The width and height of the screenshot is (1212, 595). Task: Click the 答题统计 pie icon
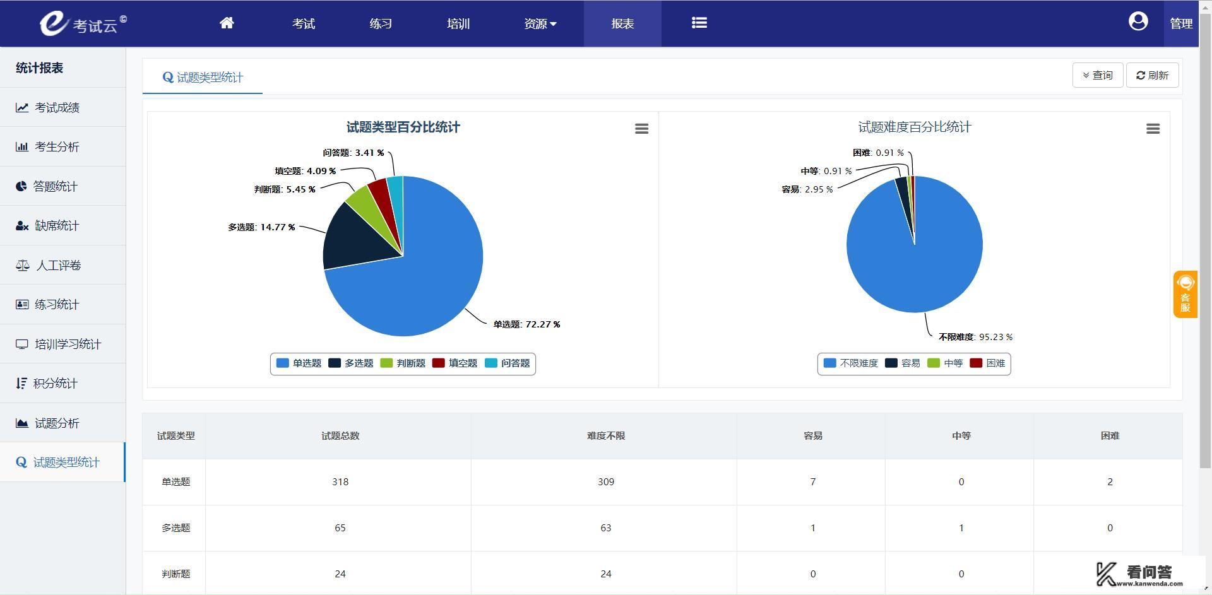coord(21,186)
